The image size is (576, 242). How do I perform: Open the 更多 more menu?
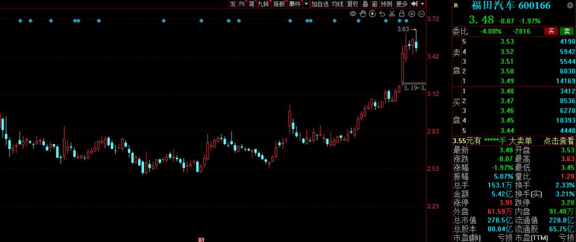tap(402, 4)
